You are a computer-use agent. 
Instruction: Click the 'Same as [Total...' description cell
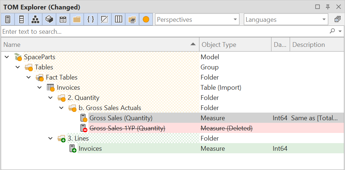[314, 118]
